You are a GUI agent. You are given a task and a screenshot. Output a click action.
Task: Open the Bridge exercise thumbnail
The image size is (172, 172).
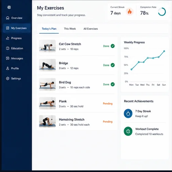(x=47, y=65)
